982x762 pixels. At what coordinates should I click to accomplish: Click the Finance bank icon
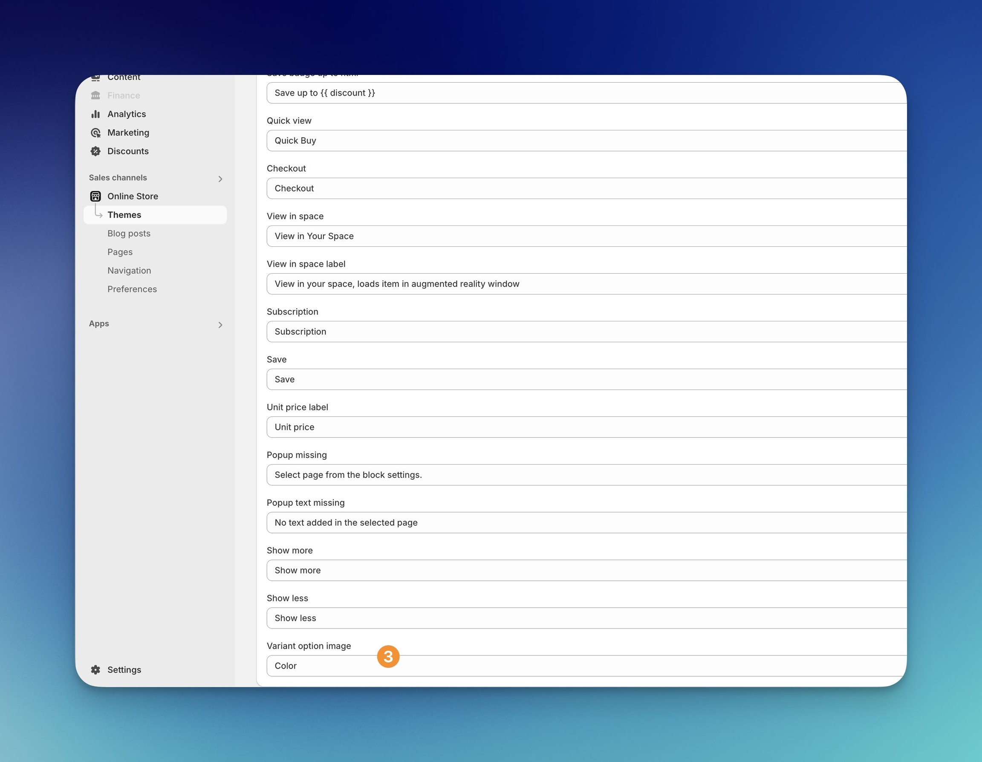[95, 95]
